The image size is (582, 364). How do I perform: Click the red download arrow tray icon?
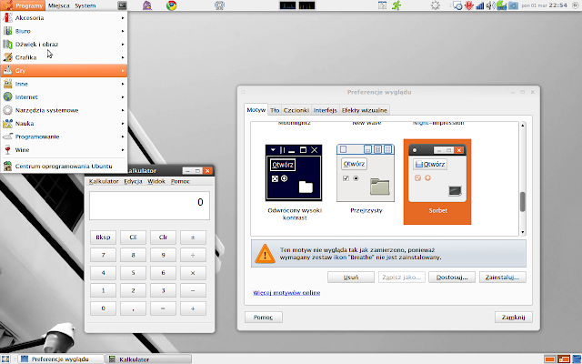tap(469, 5)
